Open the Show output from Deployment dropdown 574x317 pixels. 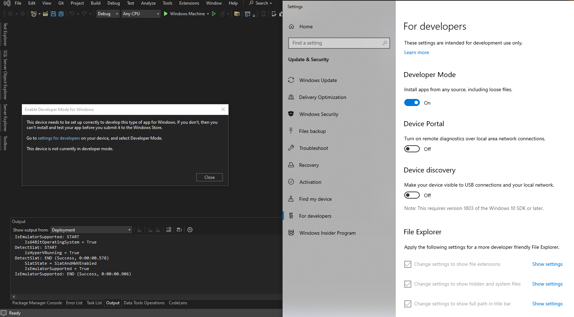(x=91, y=230)
